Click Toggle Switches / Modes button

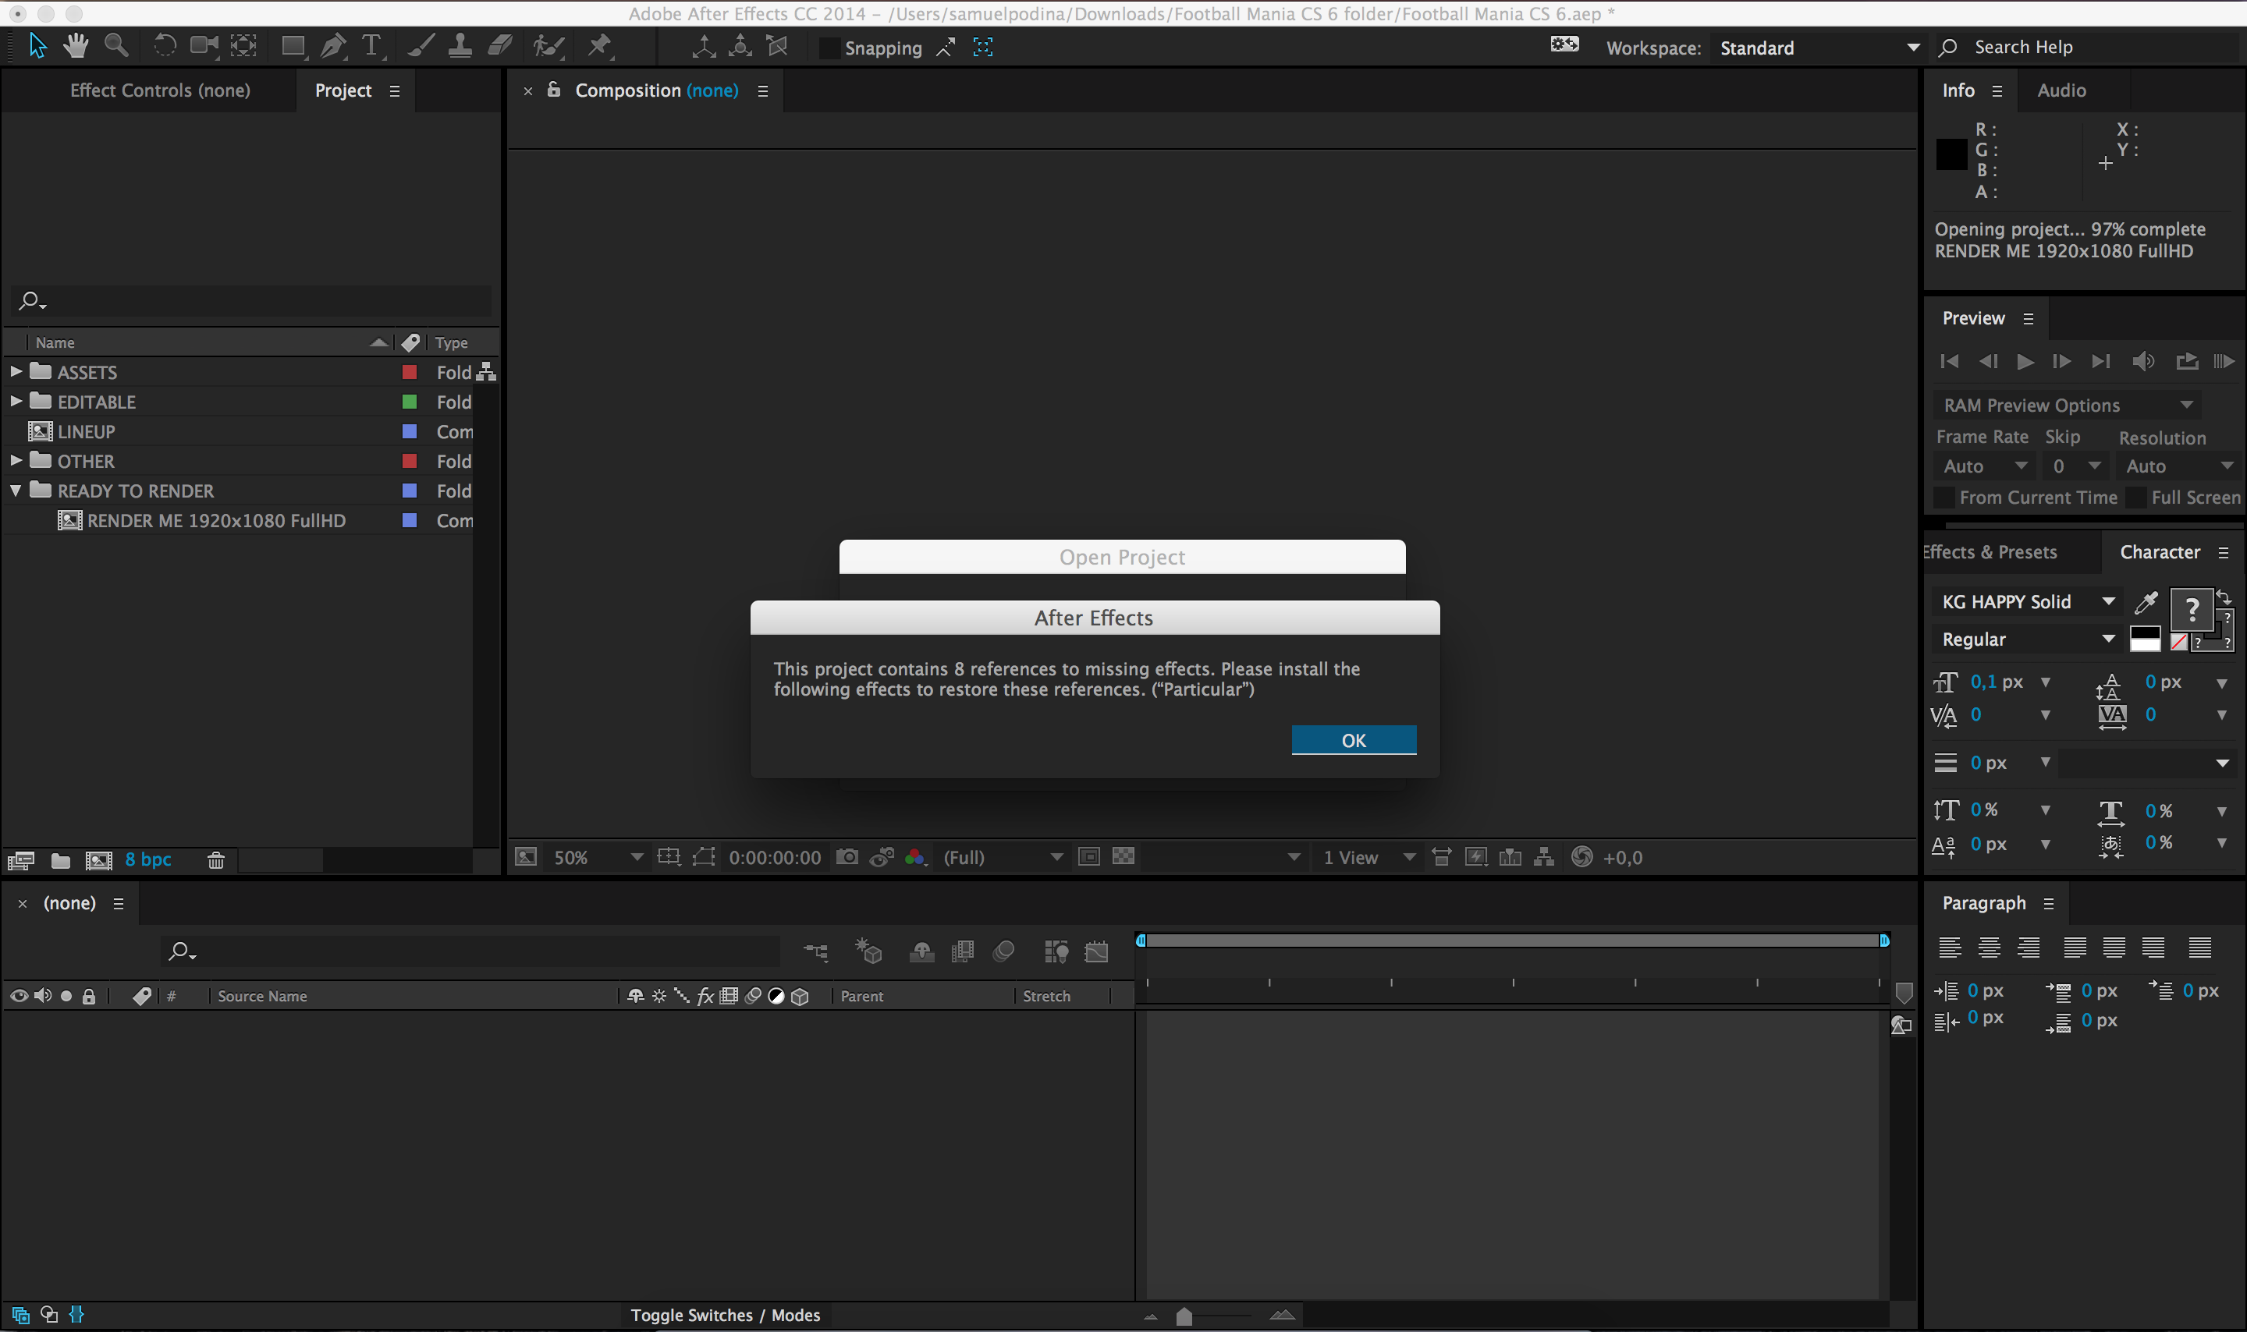725,1315
